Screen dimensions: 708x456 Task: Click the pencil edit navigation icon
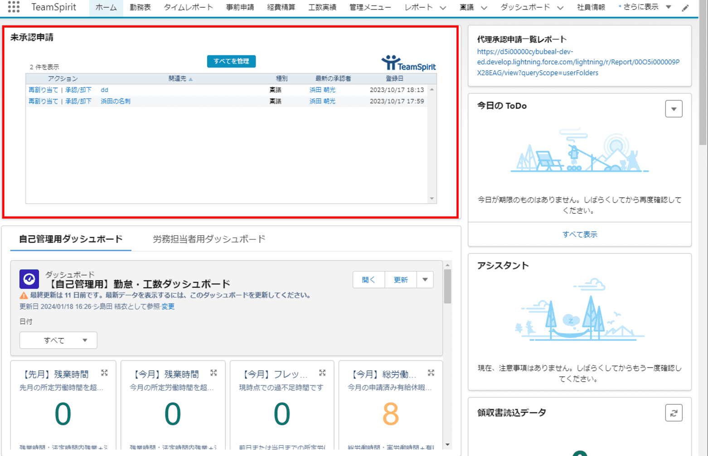[685, 8]
